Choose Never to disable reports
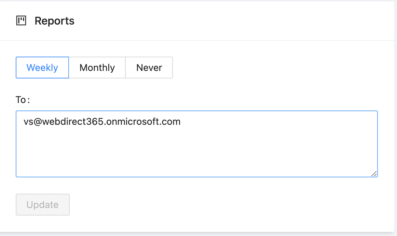 [x=149, y=68]
